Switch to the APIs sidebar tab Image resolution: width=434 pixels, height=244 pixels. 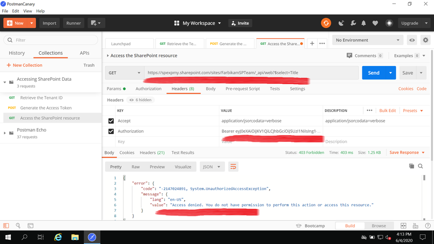point(84,53)
